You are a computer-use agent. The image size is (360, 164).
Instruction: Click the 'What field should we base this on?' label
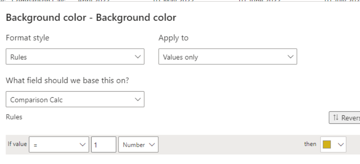[67, 80]
